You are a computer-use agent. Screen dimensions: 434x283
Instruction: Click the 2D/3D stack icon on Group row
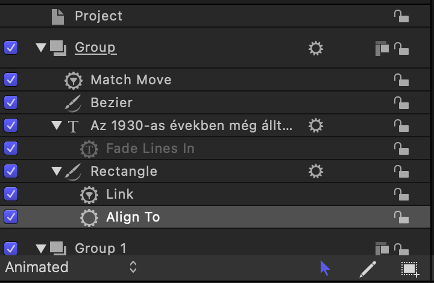click(x=382, y=48)
